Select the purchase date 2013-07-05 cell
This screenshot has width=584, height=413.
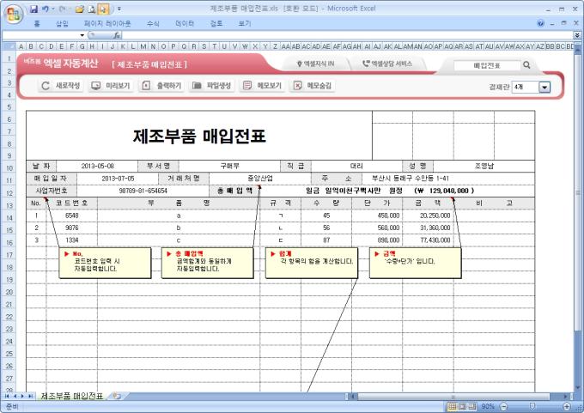(118, 179)
